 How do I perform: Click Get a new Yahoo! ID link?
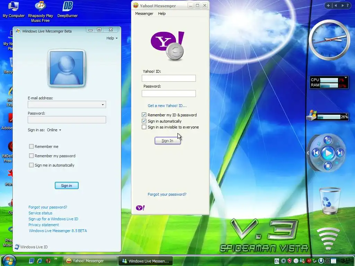167,106
